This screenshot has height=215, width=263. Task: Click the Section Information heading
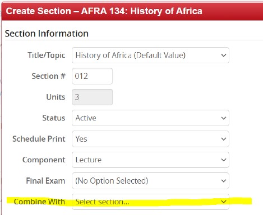click(x=47, y=34)
